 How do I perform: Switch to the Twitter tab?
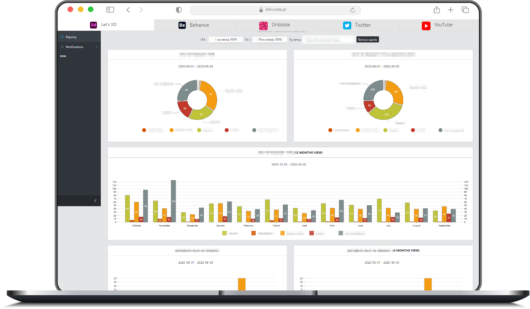coord(359,25)
